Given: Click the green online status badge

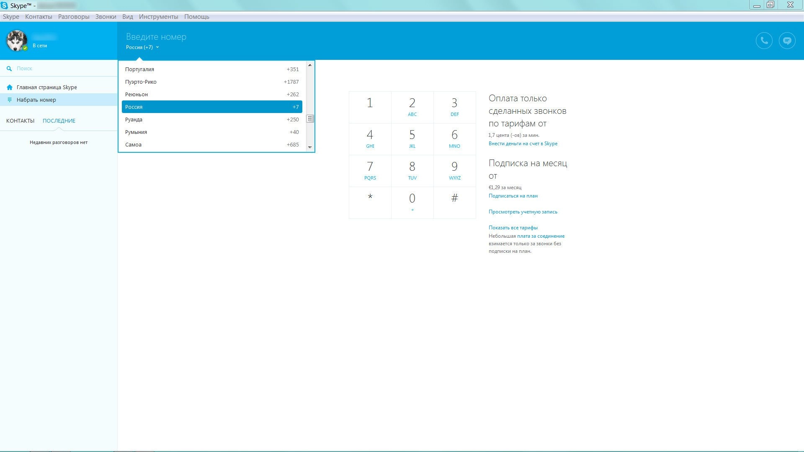Looking at the screenshot, I should [25, 48].
